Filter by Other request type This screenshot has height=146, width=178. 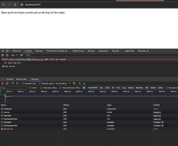pyautogui.click(x=161, y=88)
